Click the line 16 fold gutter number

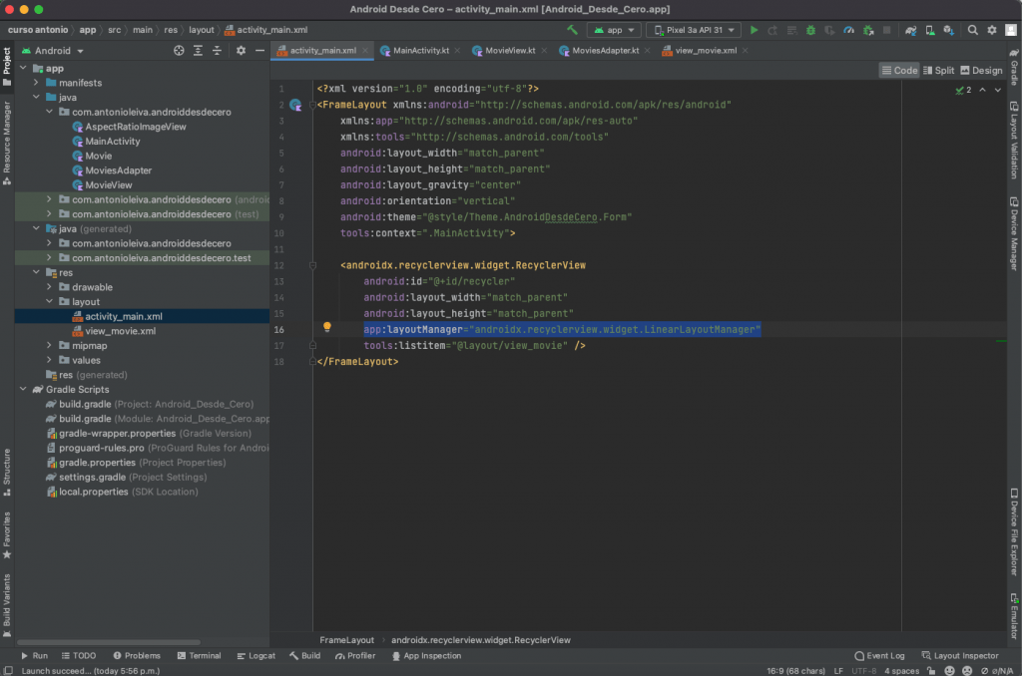[279, 330]
